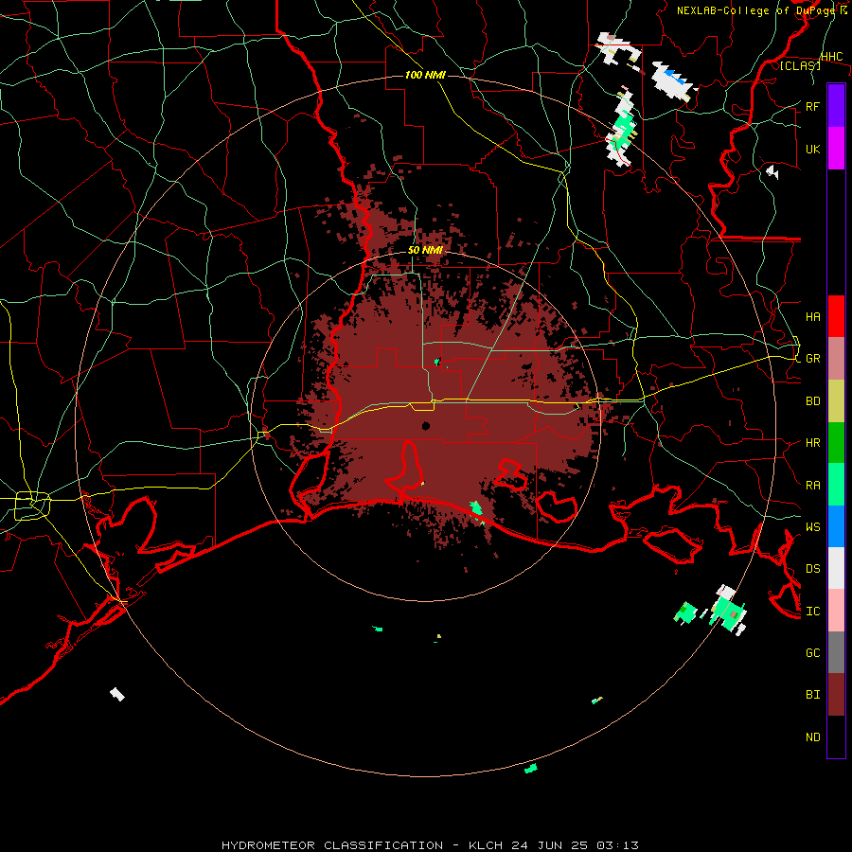Click 'HYDROMETEOR CLASSIFICATION' in the bottom caption
The width and height of the screenshot is (852, 852).
(332, 845)
